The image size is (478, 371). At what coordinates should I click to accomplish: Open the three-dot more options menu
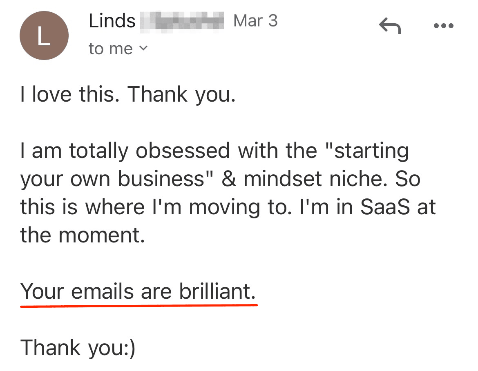click(444, 26)
